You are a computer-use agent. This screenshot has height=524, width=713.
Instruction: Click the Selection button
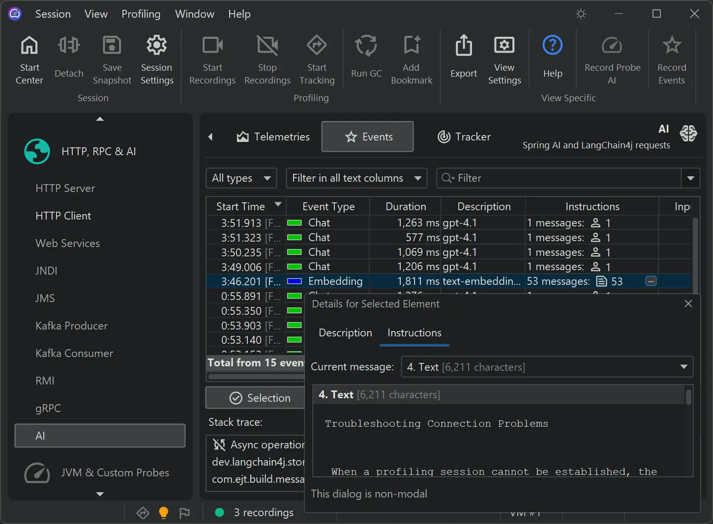[x=263, y=397]
